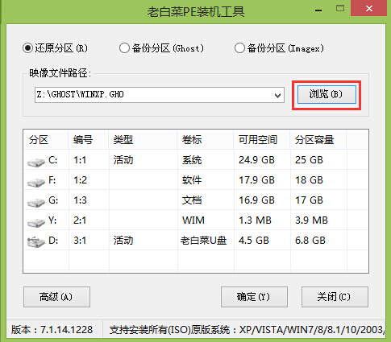Choose 备份分区 (Imagex) radio option
The height and width of the screenshot is (342, 391).
point(239,48)
